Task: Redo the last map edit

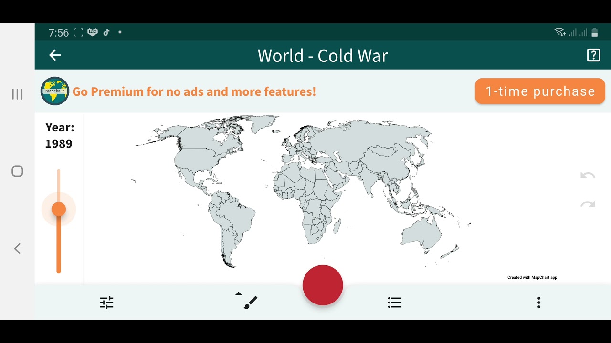Action: click(588, 204)
